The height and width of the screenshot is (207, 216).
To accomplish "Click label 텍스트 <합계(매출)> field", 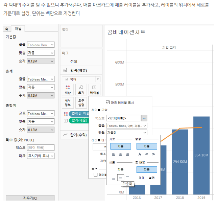I will 123,118.
